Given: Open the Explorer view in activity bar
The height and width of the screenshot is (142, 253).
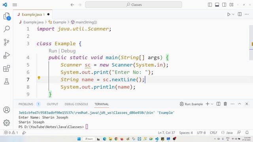Looking at the screenshot, I should click(x=7, y=16).
